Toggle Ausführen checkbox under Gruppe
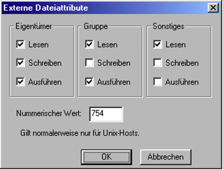 [89, 82]
